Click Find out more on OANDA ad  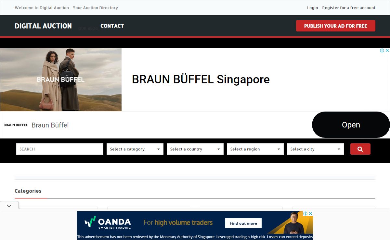point(243,223)
